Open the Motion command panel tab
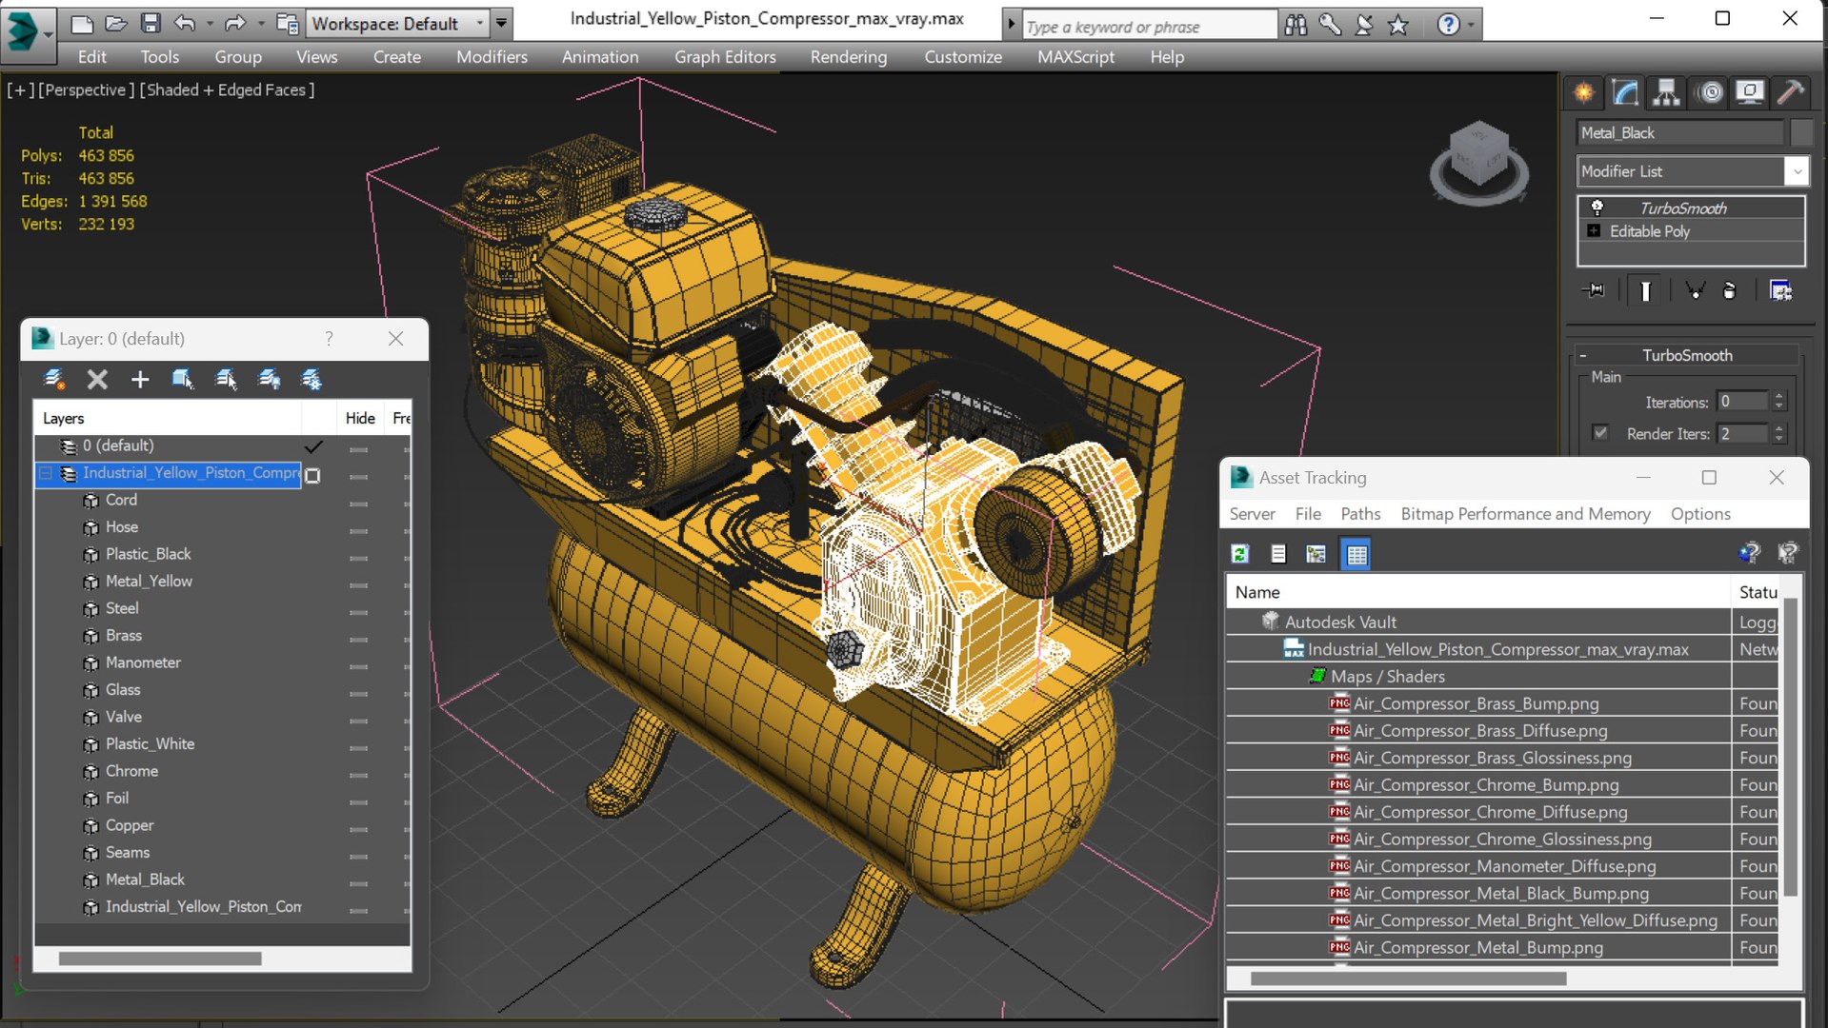Screen dimensions: 1828x1028 click(x=1711, y=92)
